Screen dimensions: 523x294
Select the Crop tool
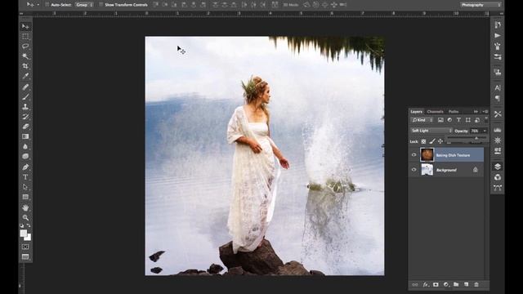(x=25, y=66)
